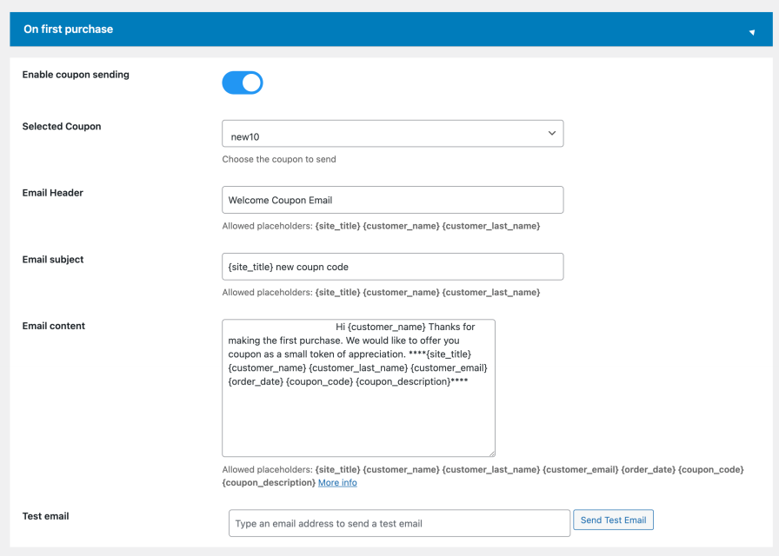Click into the Email subject text field
The width and height of the screenshot is (779, 556).
[x=392, y=267]
